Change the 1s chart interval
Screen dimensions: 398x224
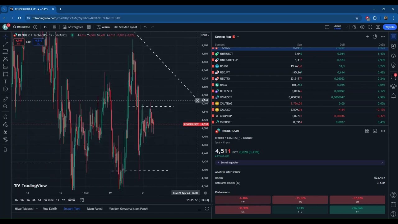click(45, 27)
